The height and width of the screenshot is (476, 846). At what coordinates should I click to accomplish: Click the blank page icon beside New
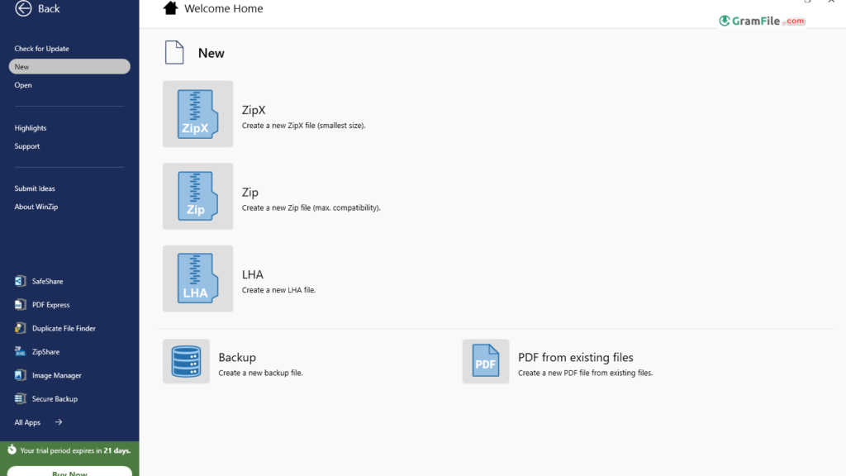coord(174,52)
